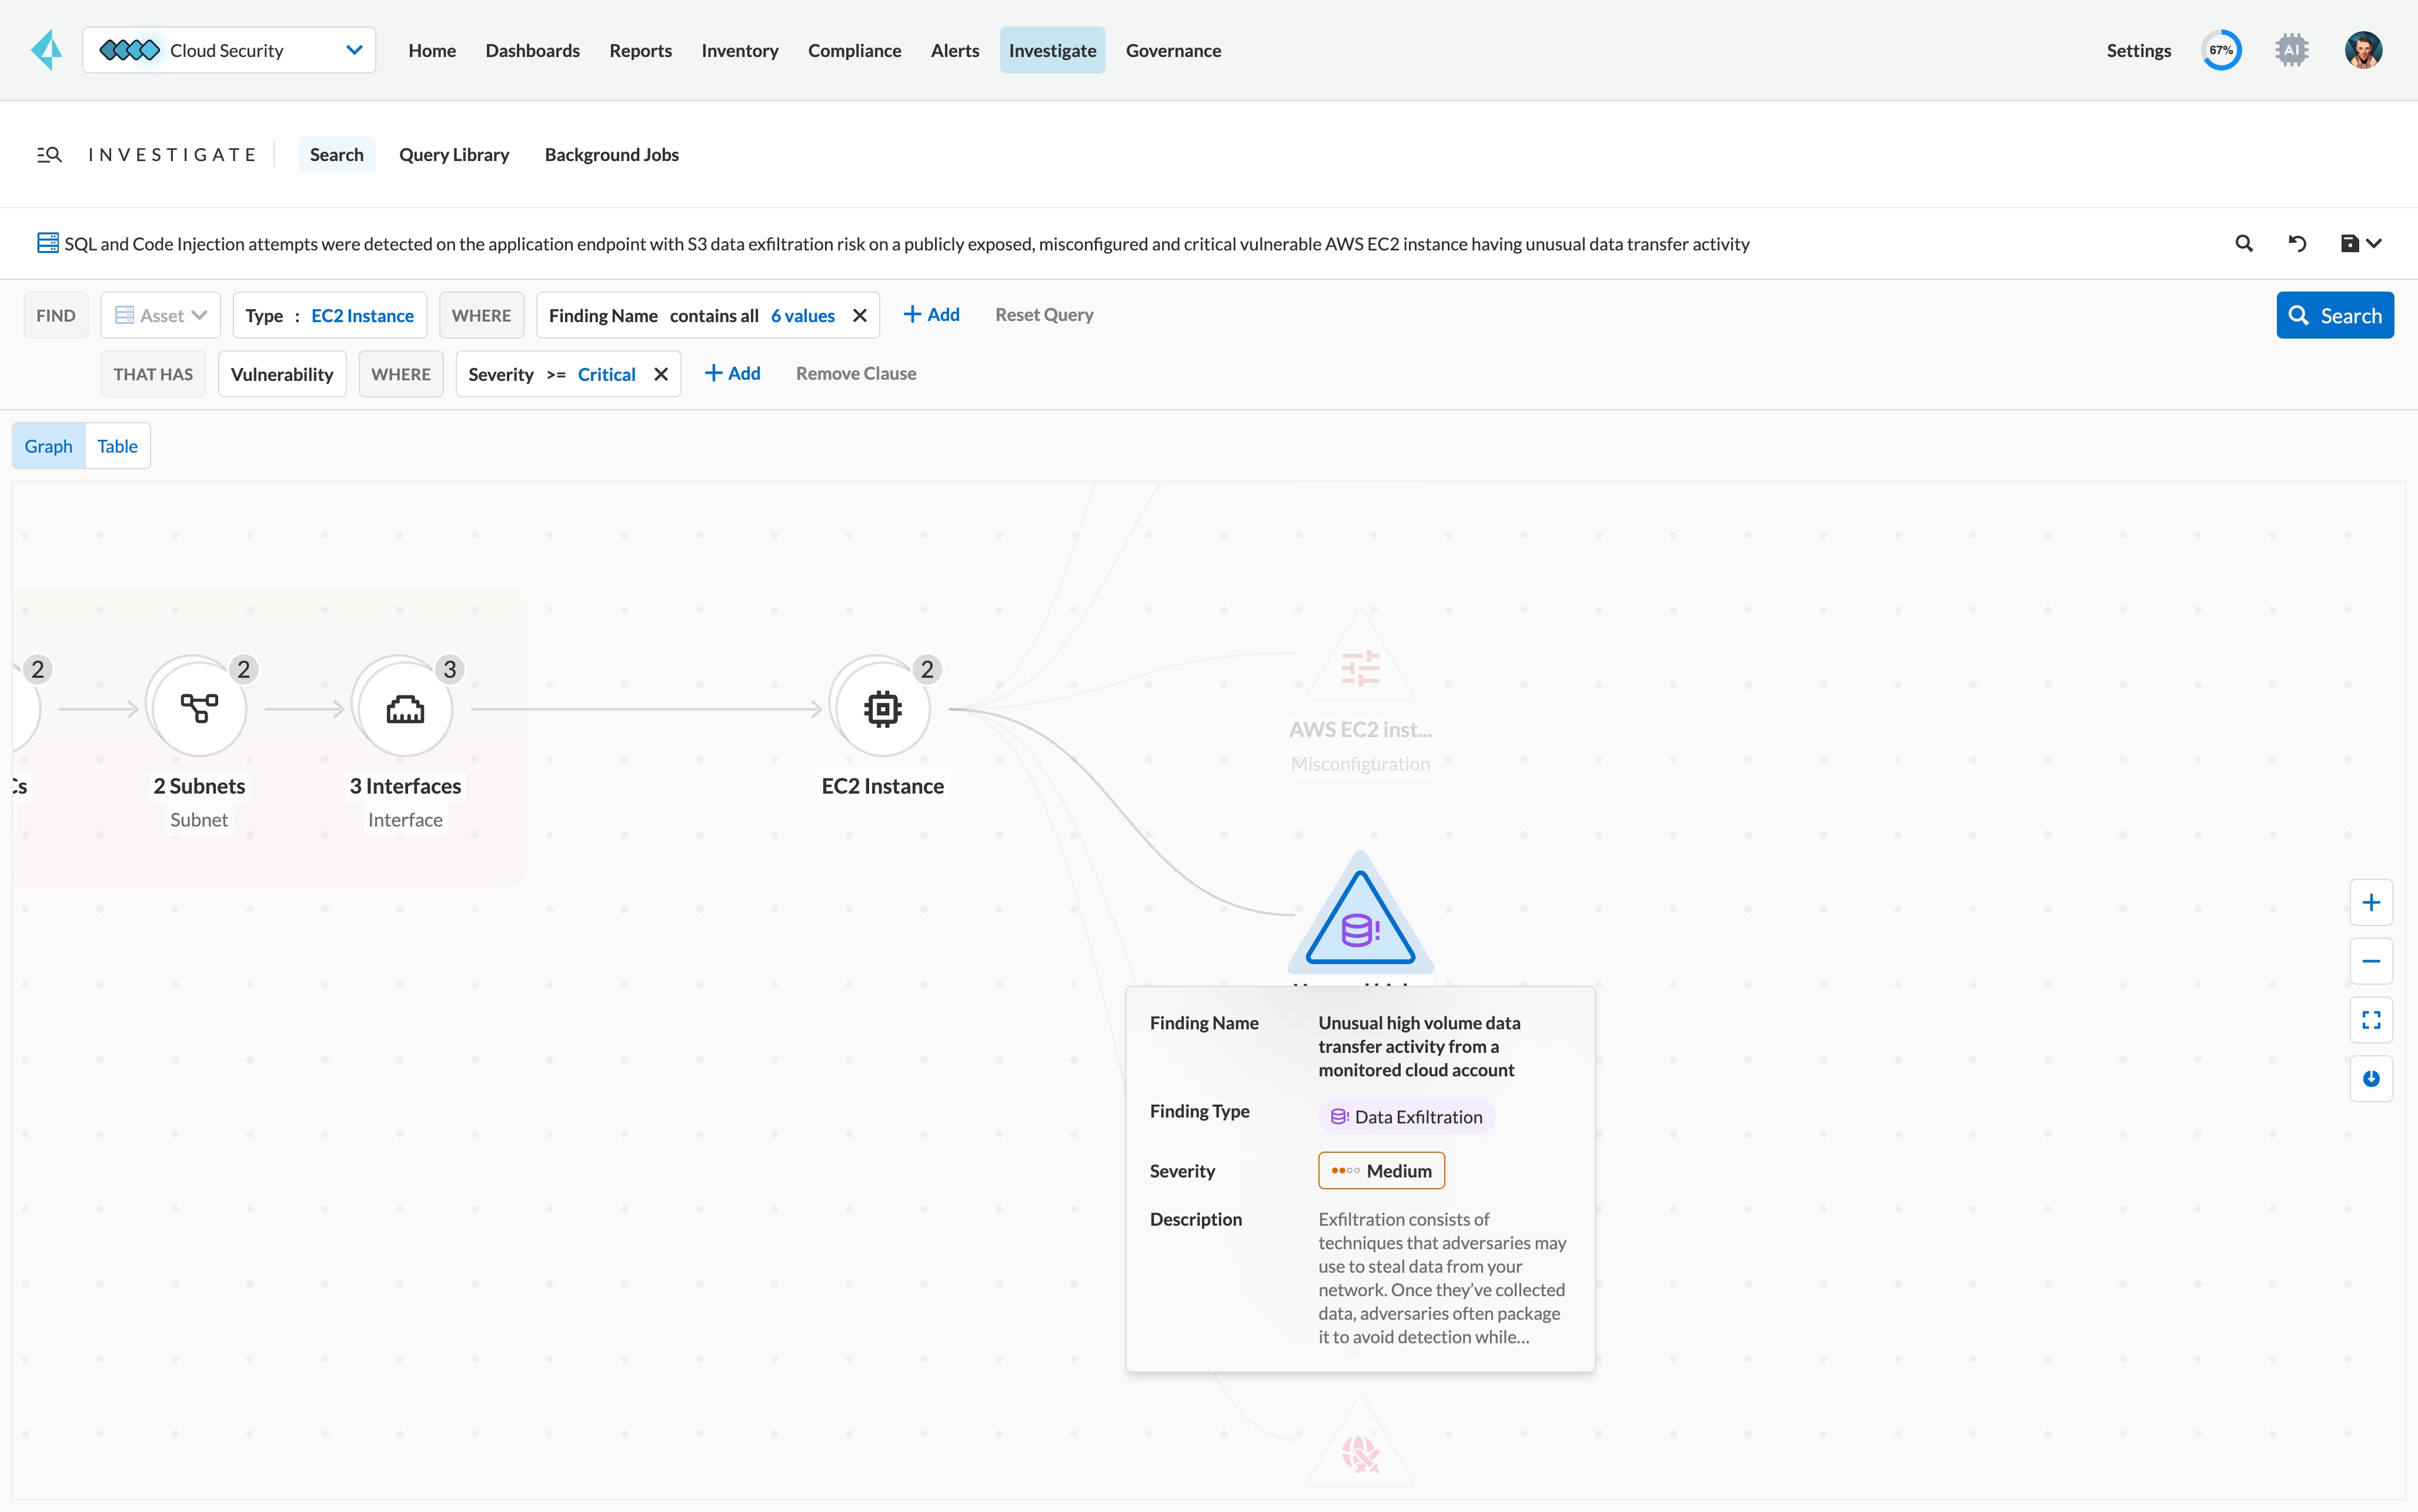Open the save query dropdown arrow
Screen dimensions: 2418x1512
tap(2373, 243)
